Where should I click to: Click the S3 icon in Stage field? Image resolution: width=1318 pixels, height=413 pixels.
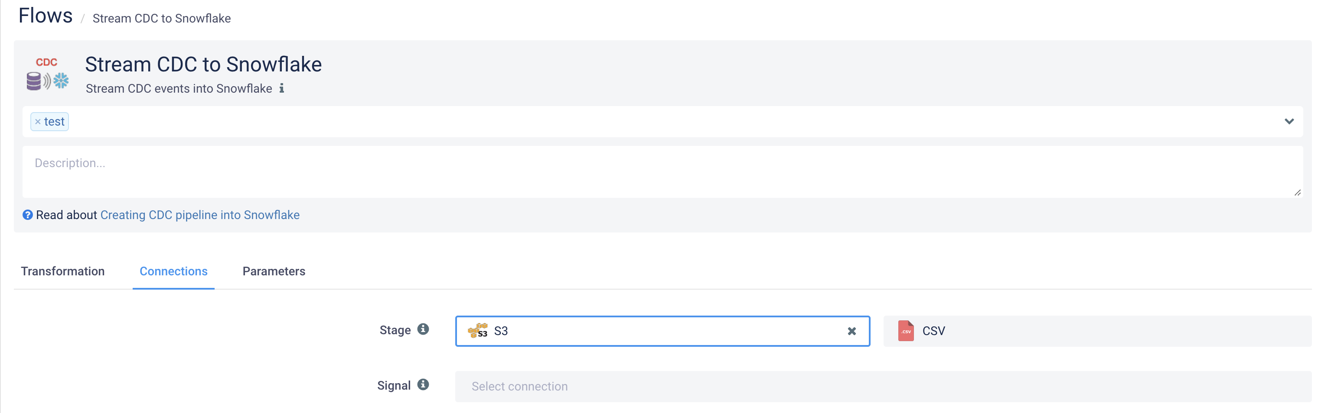click(477, 331)
